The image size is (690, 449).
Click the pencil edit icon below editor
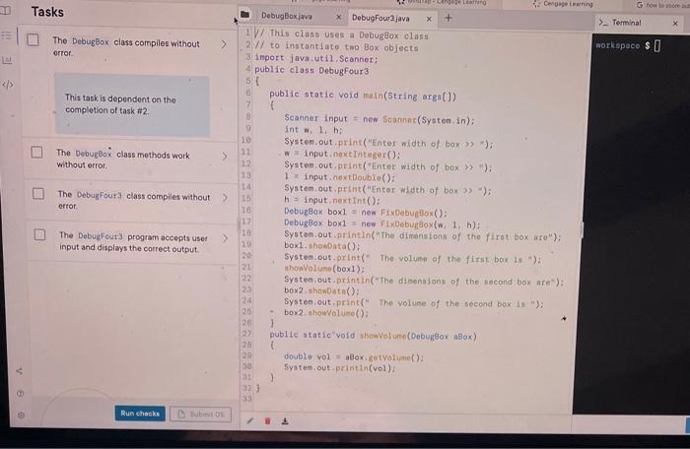(250, 420)
